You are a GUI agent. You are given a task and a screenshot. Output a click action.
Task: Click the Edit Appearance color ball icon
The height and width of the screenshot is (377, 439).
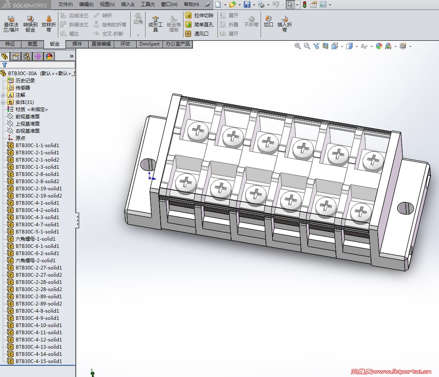379,46
